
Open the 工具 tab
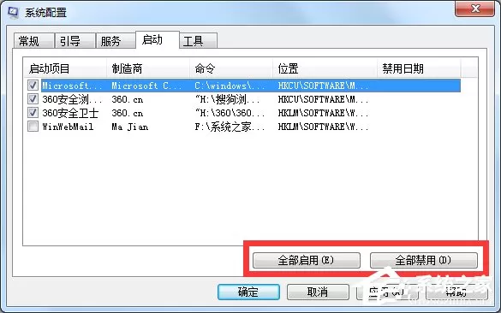click(x=198, y=41)
